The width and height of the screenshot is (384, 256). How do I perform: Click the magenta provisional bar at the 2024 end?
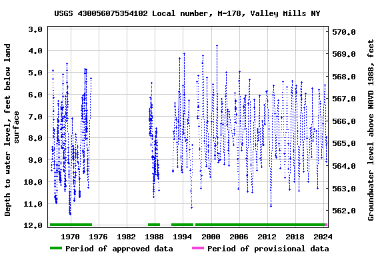[326, 225]
